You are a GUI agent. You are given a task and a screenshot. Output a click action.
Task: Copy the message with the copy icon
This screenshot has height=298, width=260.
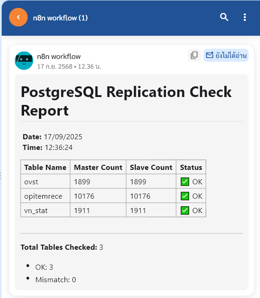point(194,55)
